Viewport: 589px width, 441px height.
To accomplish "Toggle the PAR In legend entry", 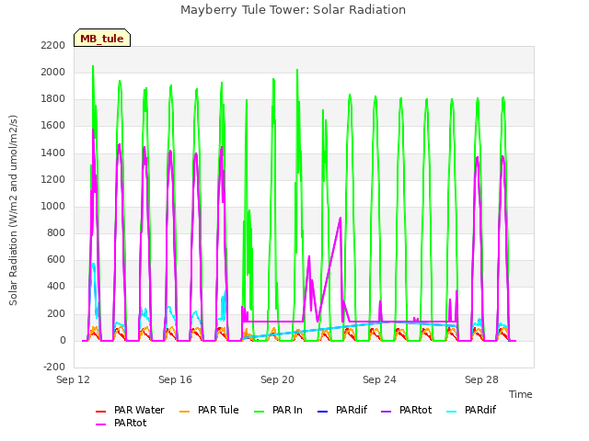I will 278,411.
